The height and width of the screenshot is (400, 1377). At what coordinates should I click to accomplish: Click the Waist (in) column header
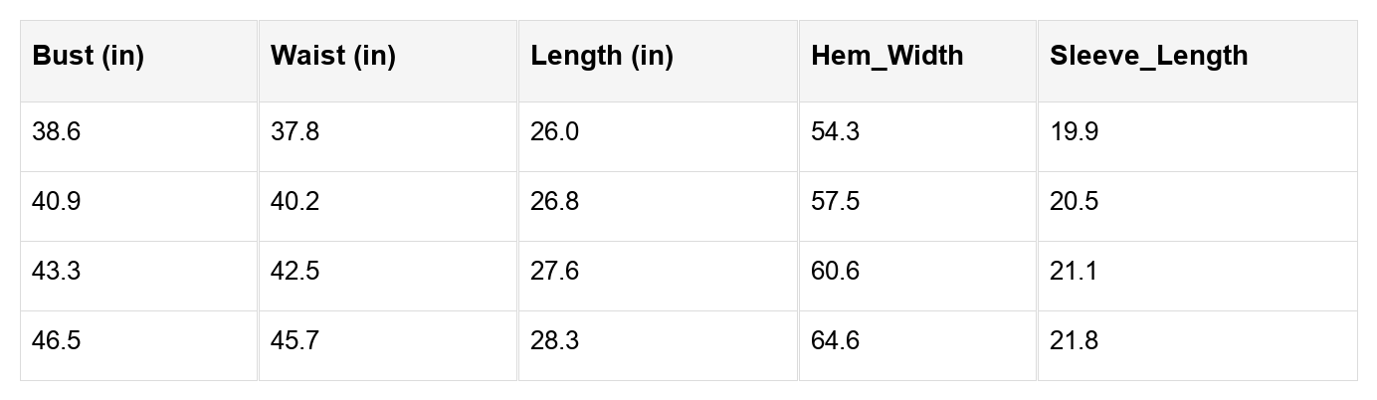coord(333,56)
